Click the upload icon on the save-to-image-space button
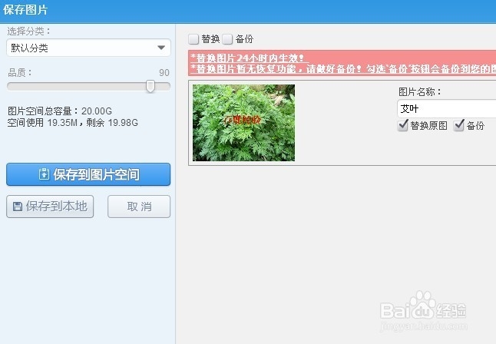 44,174
